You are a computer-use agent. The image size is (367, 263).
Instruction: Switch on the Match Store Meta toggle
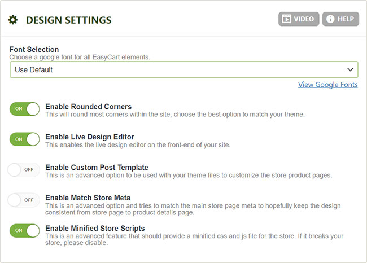click(25, 200)
